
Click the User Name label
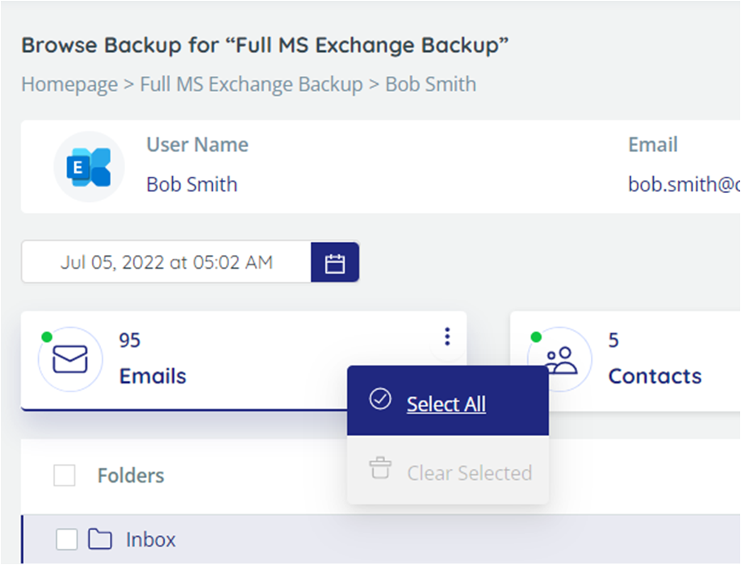[x=198, y=144]
